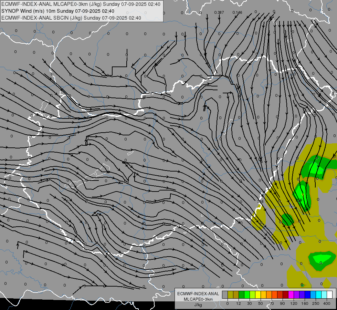
Task: Click the white swatch at legend end
Action: pos(330,295)
